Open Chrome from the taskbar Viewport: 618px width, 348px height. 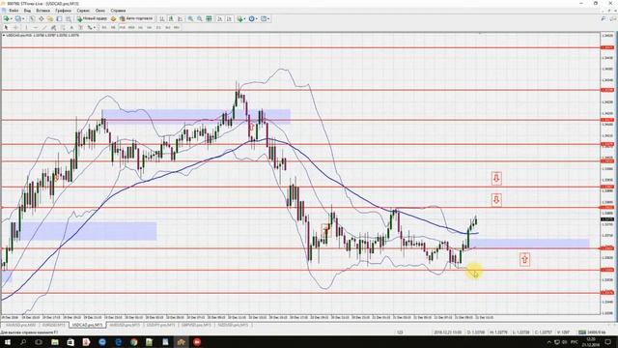tap(133, 342)
